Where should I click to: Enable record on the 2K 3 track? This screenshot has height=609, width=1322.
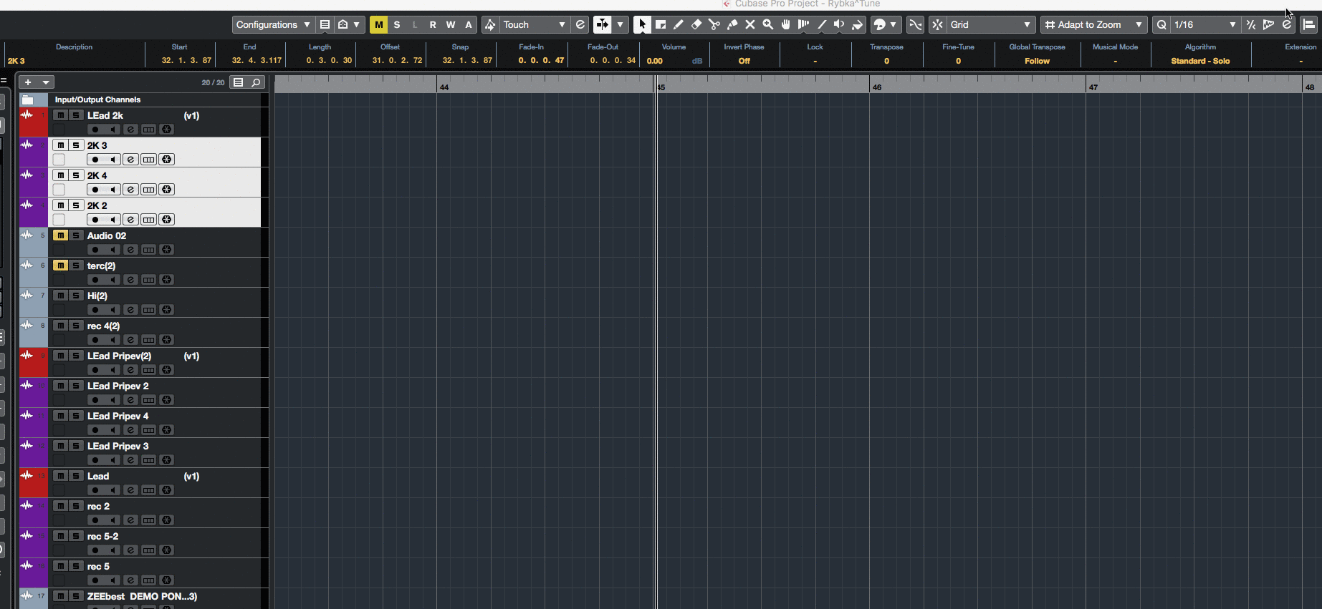[x=95, y=160]
